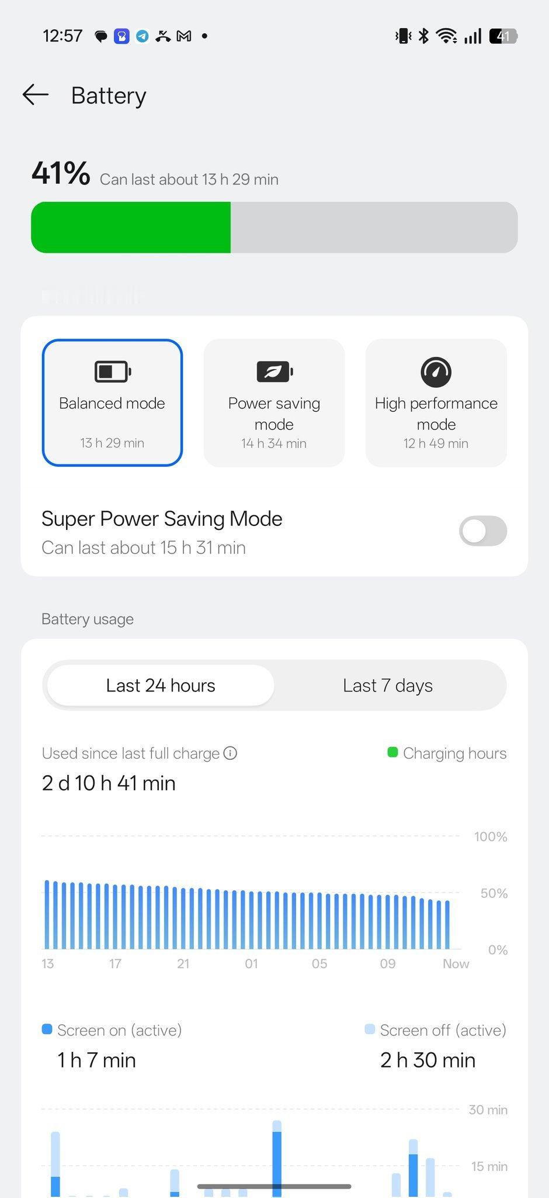This screenshot has height=1198, width=549.
Task: Tap the Super Power Saving Mode label
Action: (162, 519)
